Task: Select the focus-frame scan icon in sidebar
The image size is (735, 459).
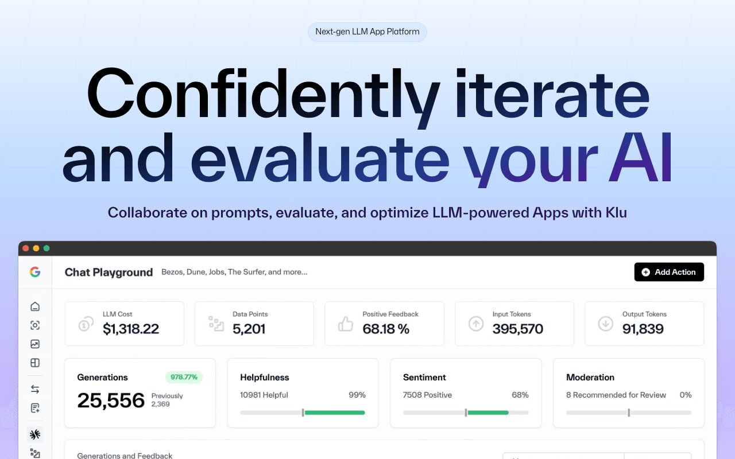Action: click(x=35, y=325)
